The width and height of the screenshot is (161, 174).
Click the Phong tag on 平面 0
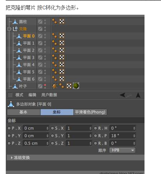(55, 36)
